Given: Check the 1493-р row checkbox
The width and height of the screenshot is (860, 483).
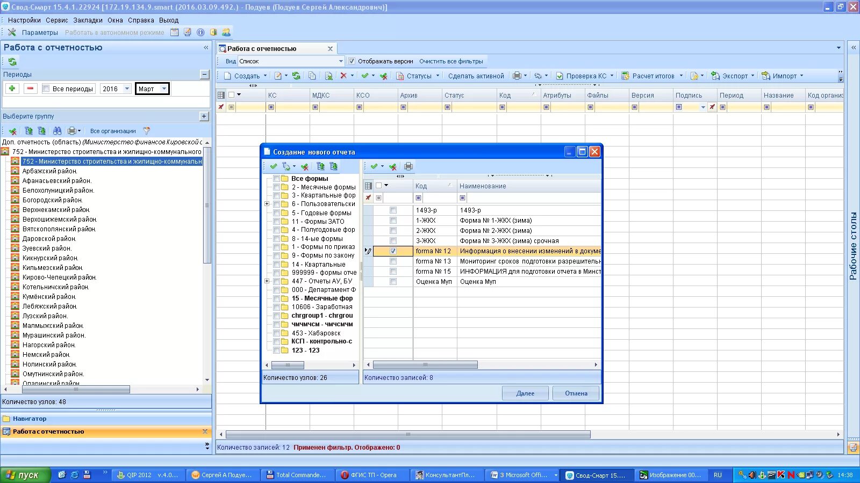Looking at the screenshot, I should click(393, 210).
